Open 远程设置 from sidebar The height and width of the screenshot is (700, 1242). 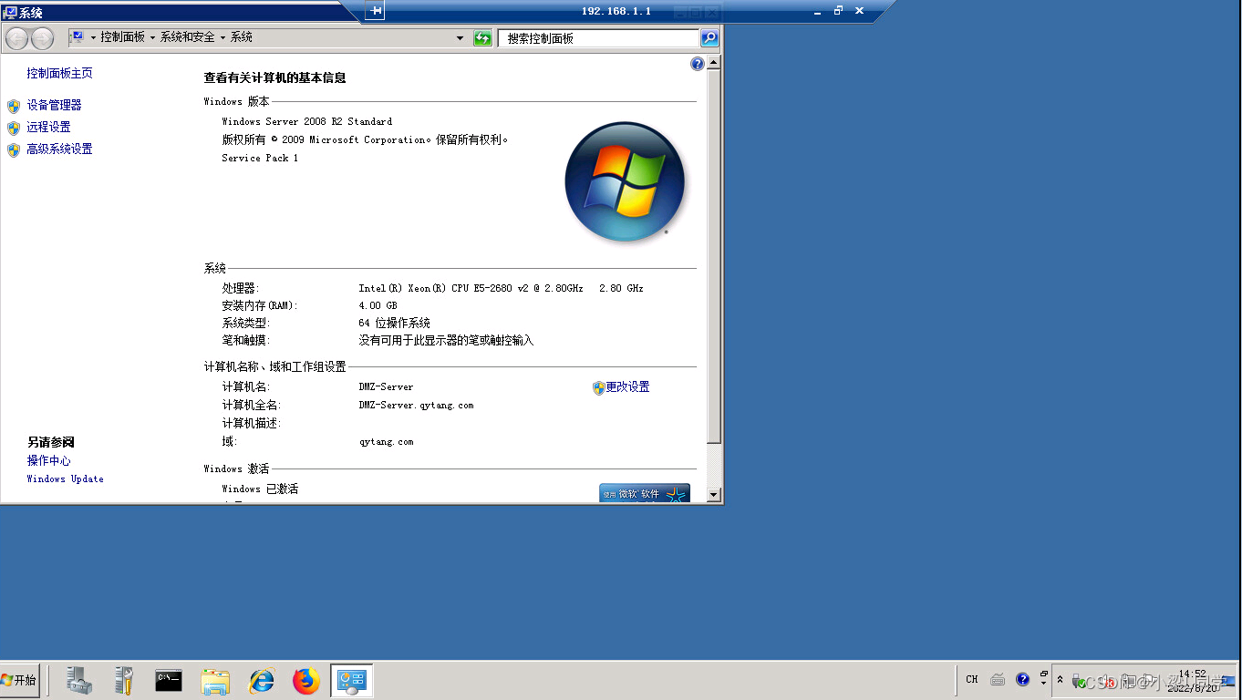click(x=48, y=127)
